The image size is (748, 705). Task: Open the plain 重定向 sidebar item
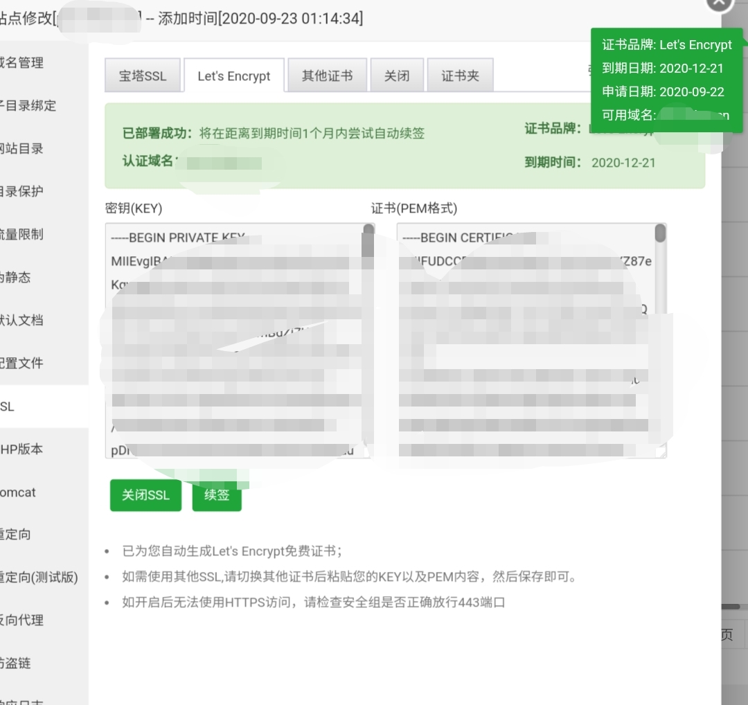click(44, 534)
